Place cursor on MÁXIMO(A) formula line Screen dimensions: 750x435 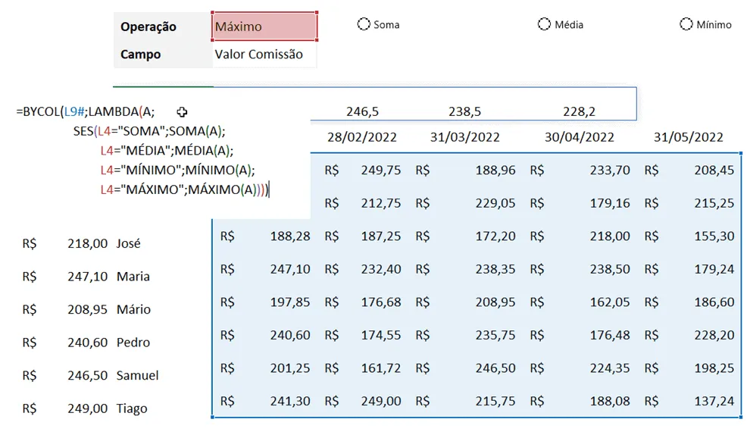[184, 189]
